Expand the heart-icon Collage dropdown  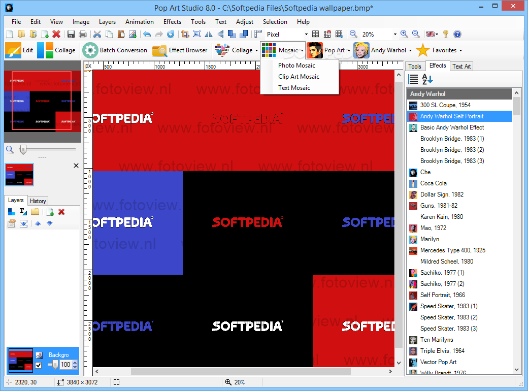click(256, 50)
